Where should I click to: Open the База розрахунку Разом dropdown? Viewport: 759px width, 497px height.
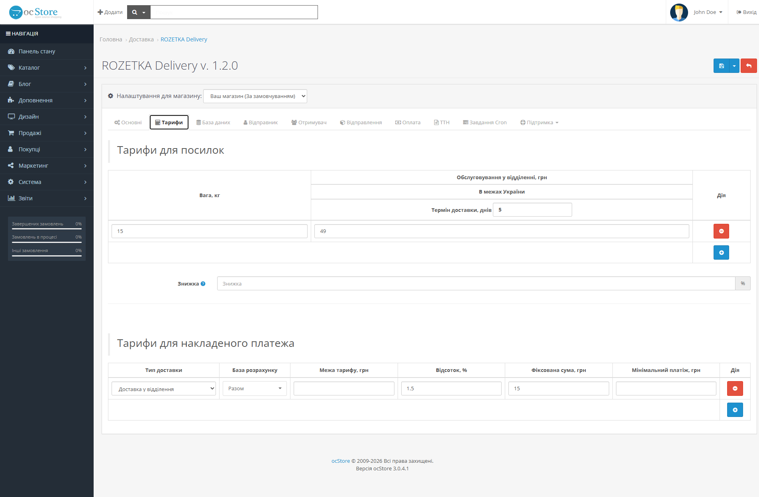tap(255, 389)
